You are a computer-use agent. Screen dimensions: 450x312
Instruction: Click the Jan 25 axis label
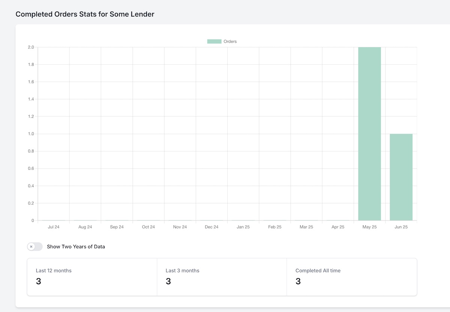(243, 227)
